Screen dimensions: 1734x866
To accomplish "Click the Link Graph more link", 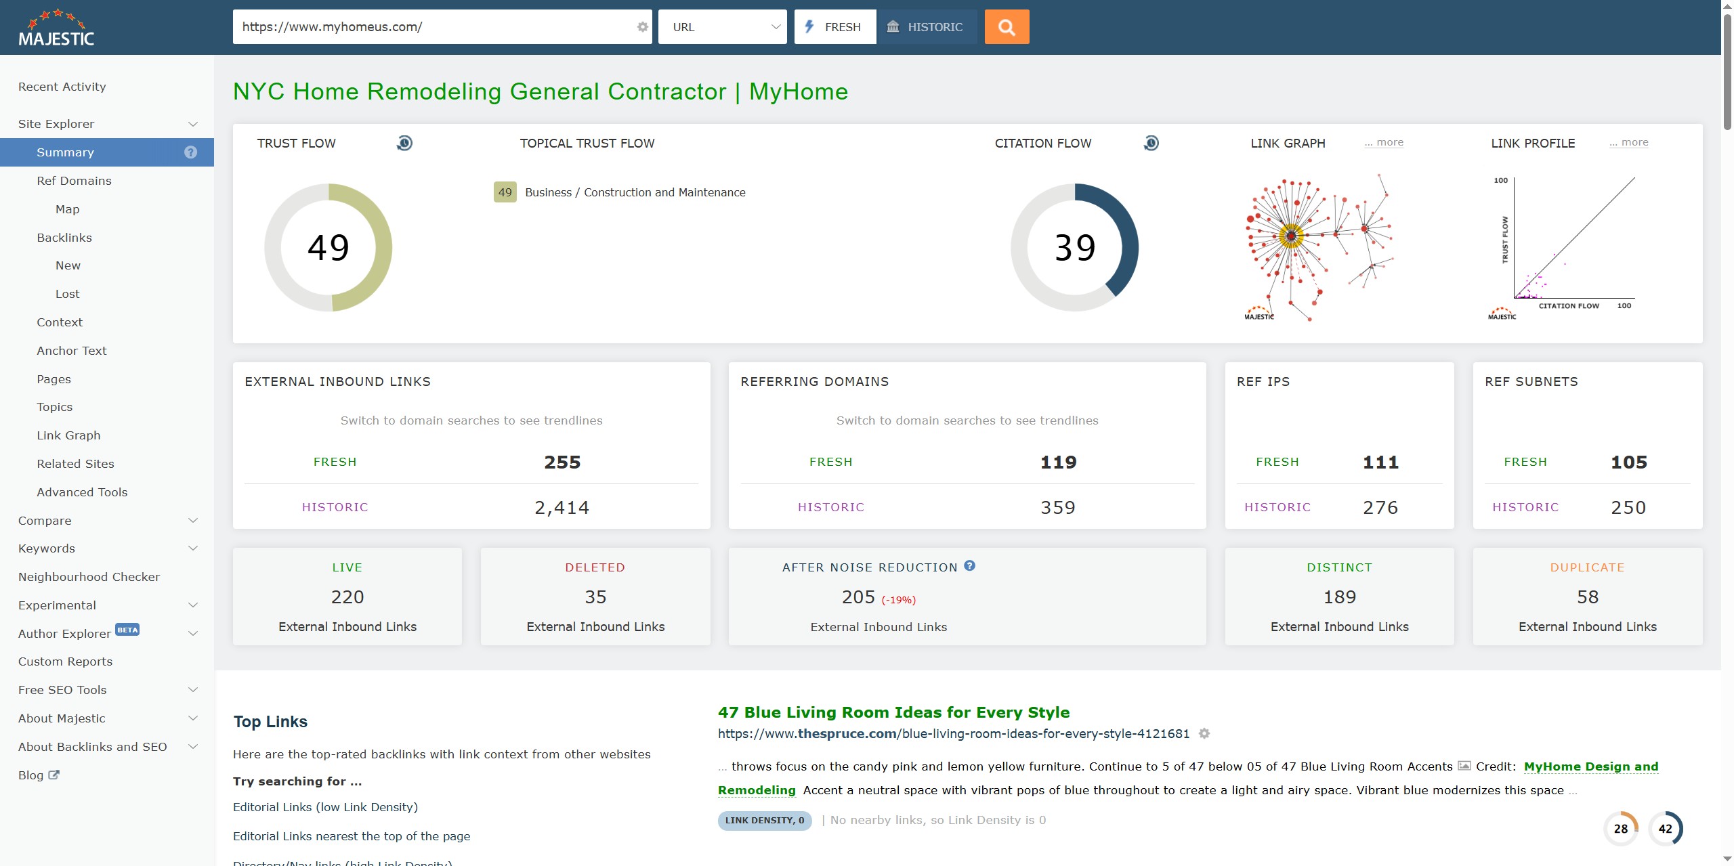I will coord(1384,142).
